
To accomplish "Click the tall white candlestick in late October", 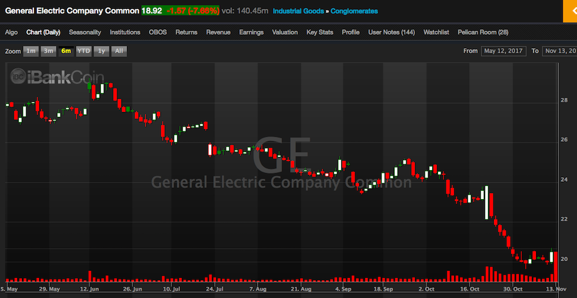I will click(x=487, y=202).
